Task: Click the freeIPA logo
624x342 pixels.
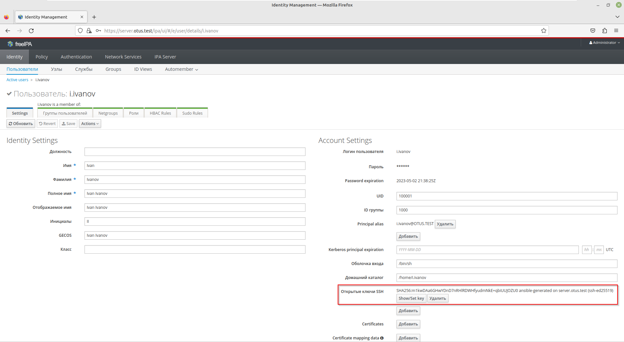Action: 20,44
